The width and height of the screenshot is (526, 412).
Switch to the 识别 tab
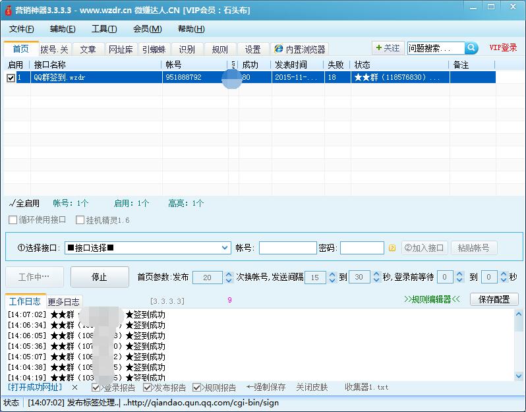click(x=187, y=49)
